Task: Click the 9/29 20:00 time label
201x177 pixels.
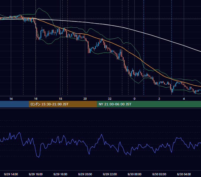Action: point(85,174)
